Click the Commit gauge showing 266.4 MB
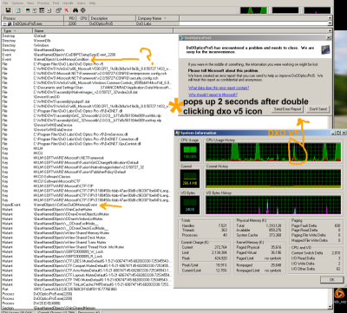Screen dimensions: 347x313 tap(190, 179)
